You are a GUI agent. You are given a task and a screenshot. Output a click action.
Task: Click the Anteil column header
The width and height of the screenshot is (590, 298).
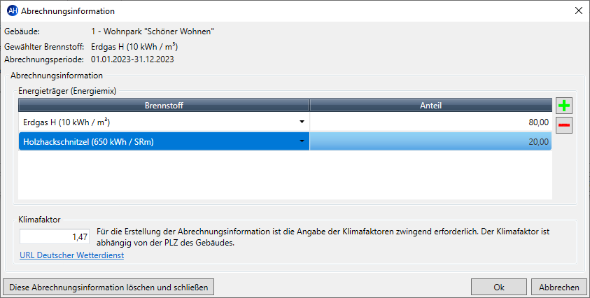430,106
